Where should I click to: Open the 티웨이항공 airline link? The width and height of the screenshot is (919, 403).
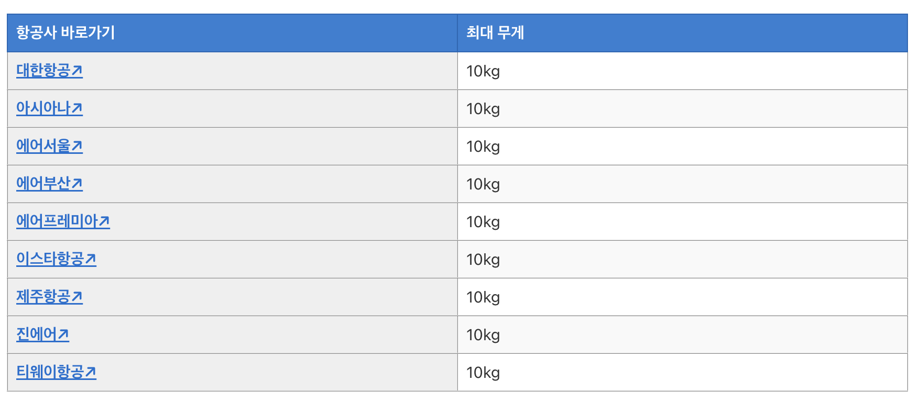click(x=52, y=372)
